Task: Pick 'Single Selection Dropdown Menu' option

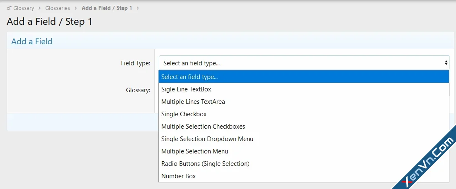Action: click(x=207, y=139)
